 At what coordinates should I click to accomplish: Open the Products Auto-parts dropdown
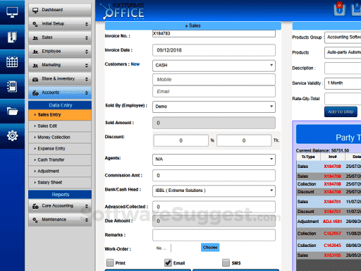click(x=343, y=52)
